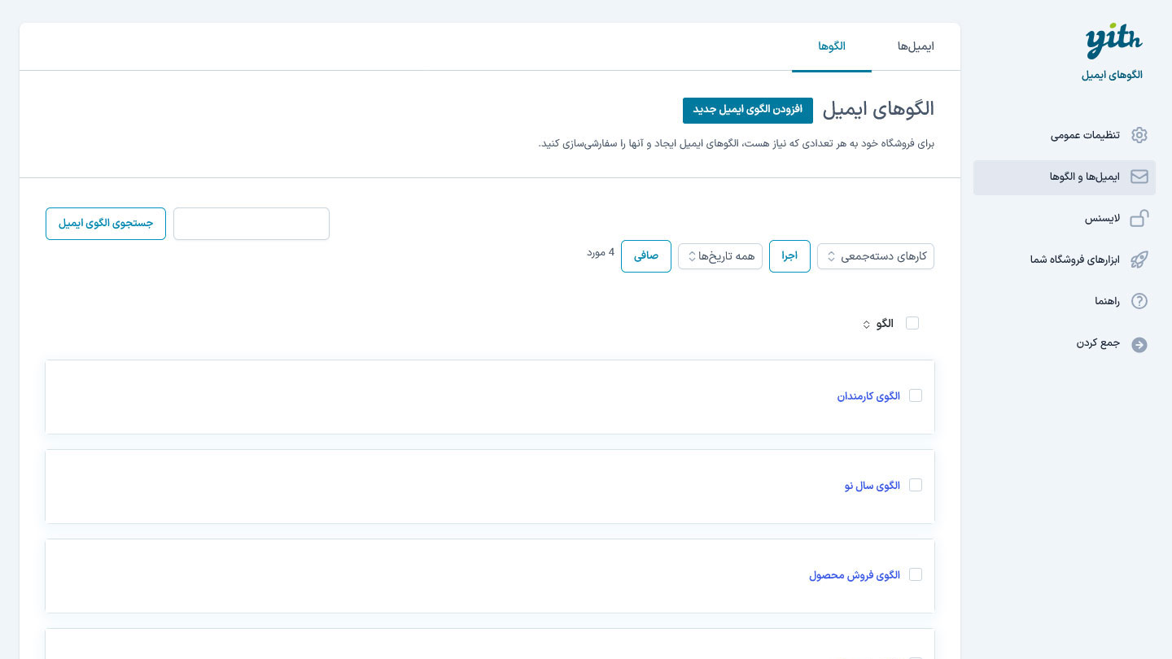Click the اجرا apply button

click(x=789, y=256)
